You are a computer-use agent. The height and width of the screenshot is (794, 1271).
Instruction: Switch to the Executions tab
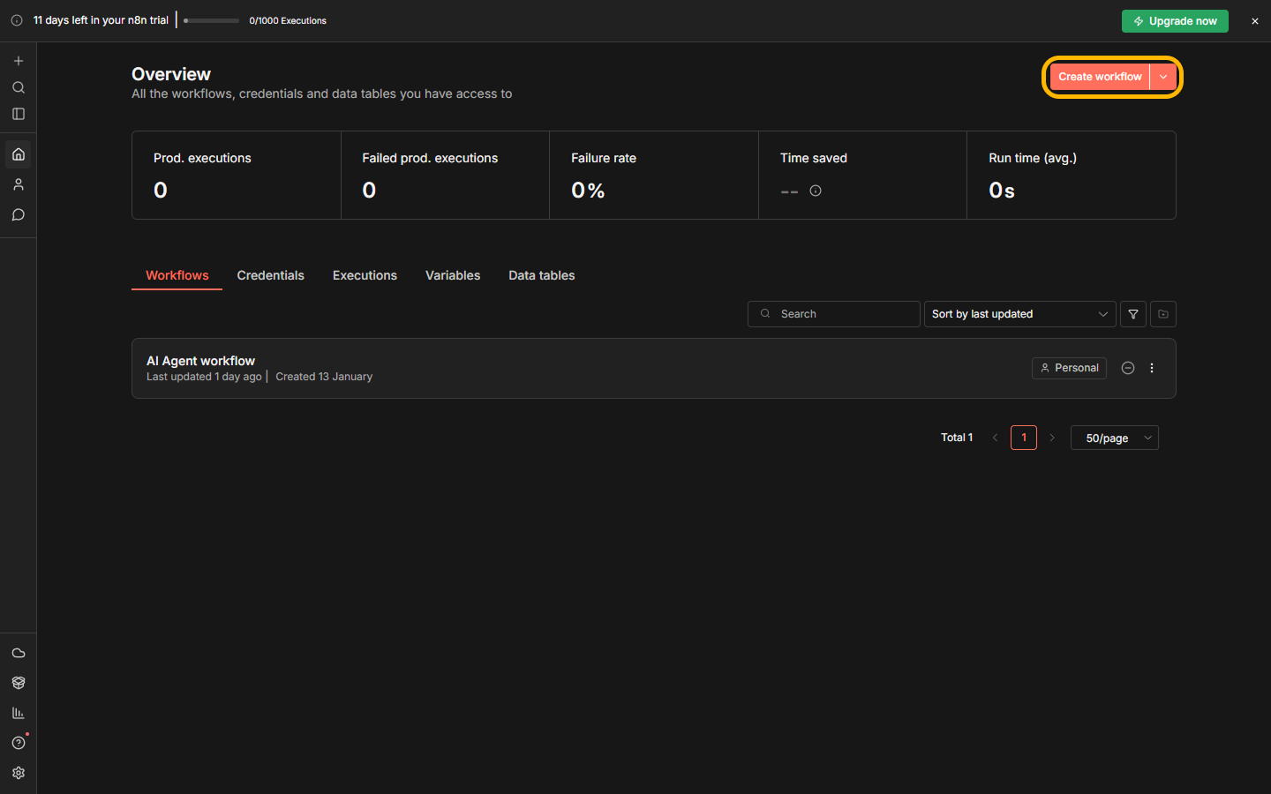click(365, 275)
